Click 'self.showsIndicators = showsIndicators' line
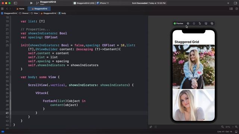The height and width of the screenshot is (134, 239). (x=63, y=65)
